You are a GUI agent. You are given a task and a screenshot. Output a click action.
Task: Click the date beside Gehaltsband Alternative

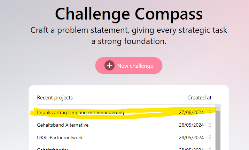(191, 125)
